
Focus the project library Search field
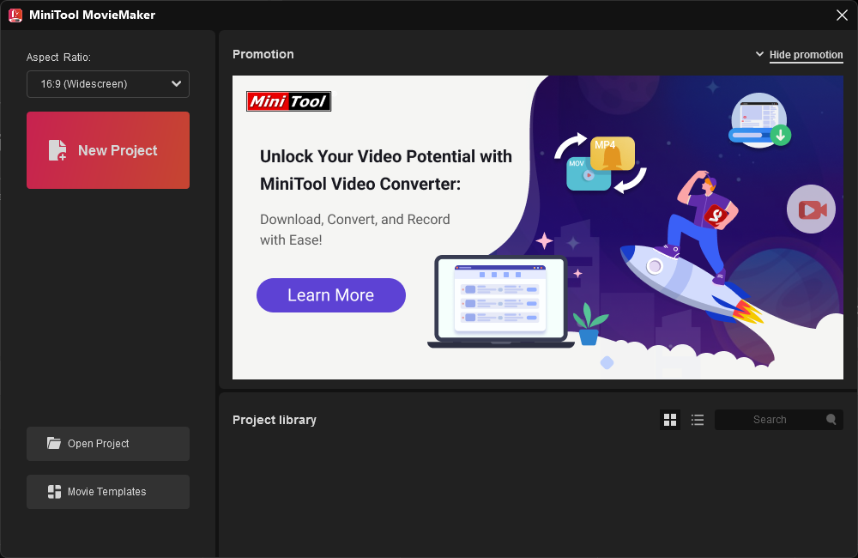(x=770, y=420)
